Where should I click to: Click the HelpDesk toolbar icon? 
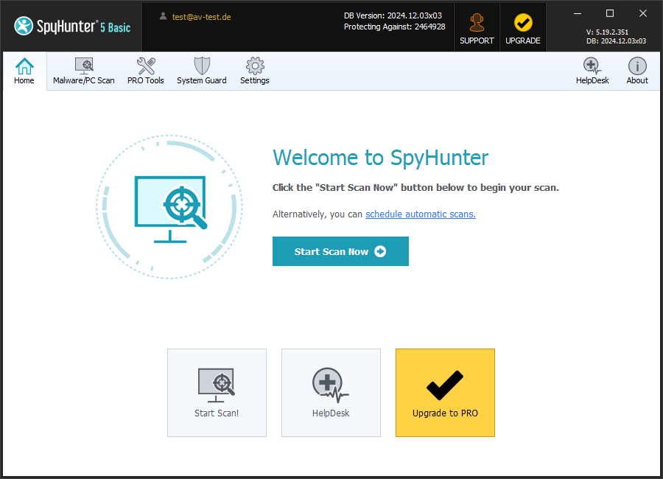(x=592, y=66)
